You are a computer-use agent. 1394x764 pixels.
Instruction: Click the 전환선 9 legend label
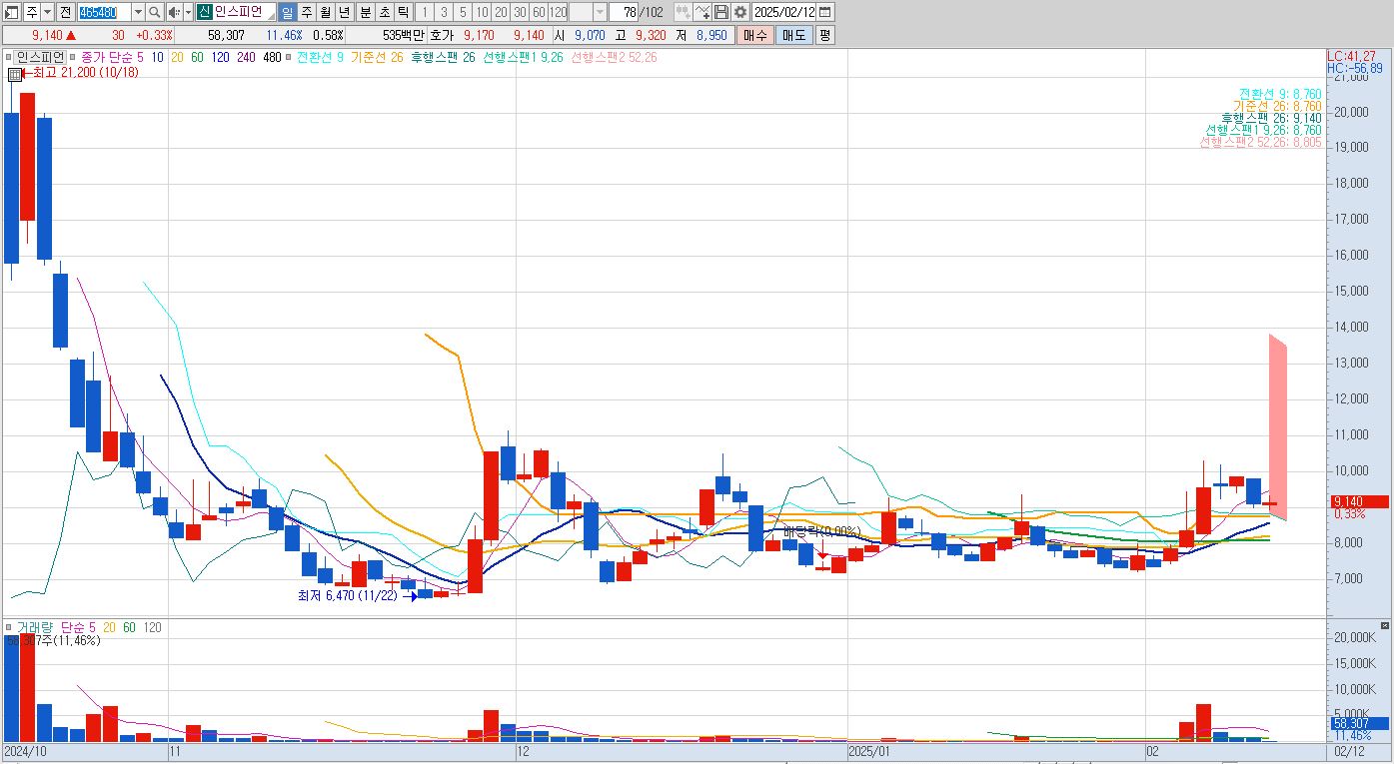tap(320, 57)
